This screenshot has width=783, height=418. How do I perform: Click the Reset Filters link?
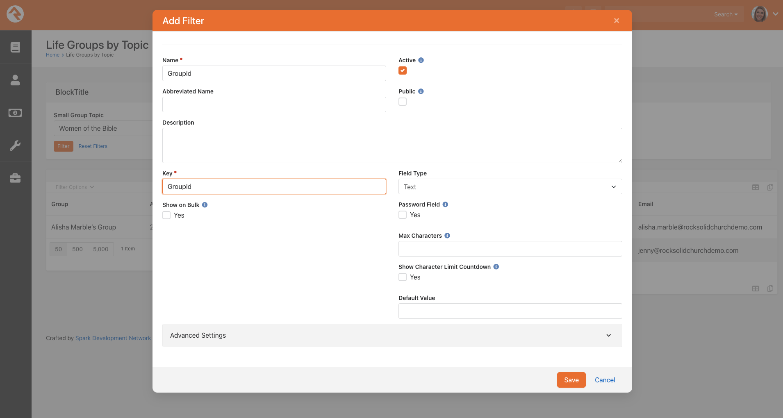point(93,146)
